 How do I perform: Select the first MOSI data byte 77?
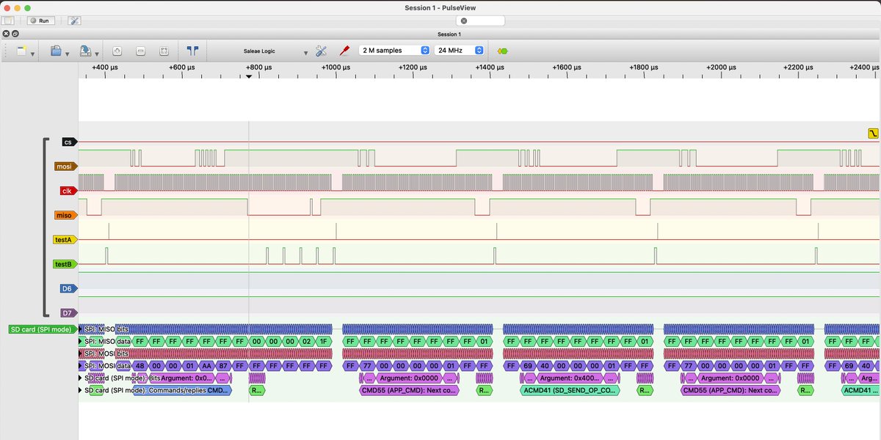coord(366,366)
